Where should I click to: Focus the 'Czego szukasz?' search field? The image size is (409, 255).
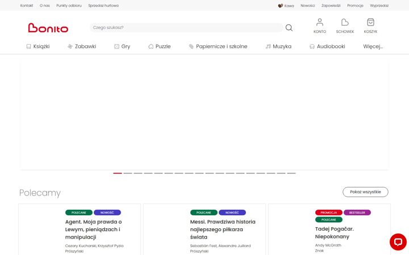(186, 28)
